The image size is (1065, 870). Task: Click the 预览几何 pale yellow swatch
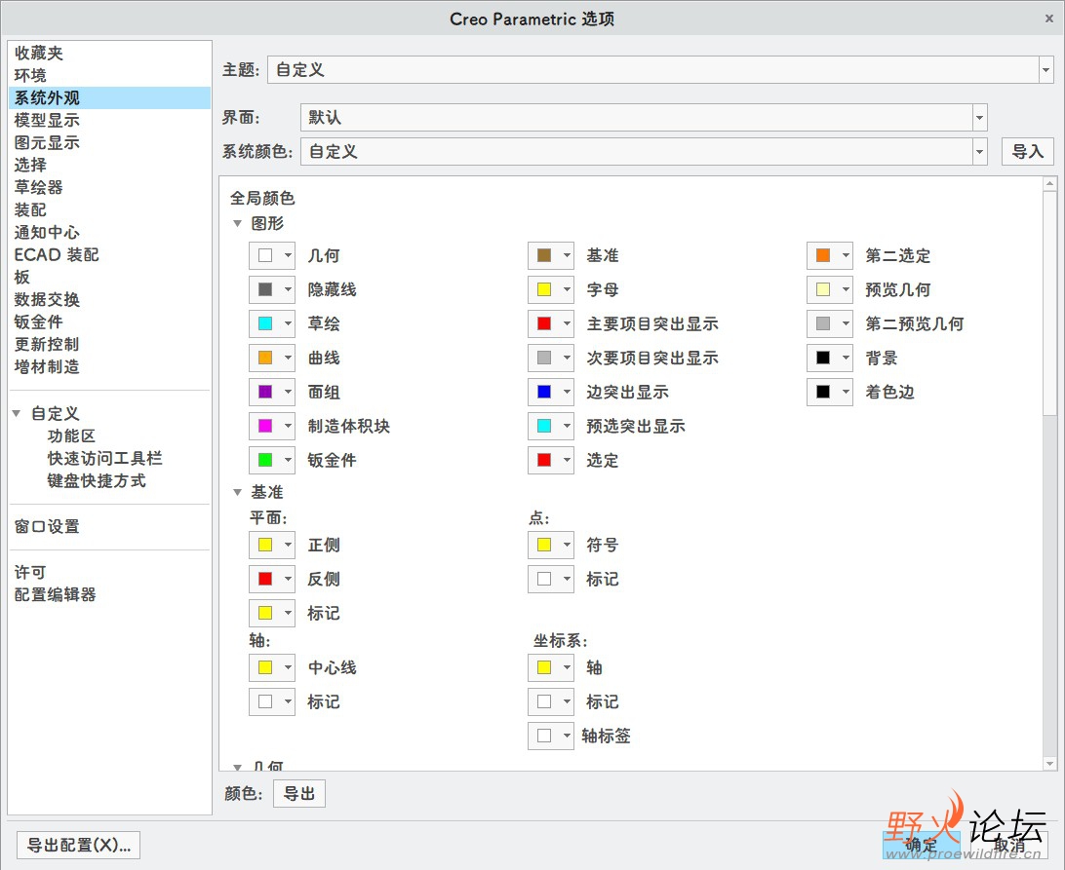click(x=823, y=289)
